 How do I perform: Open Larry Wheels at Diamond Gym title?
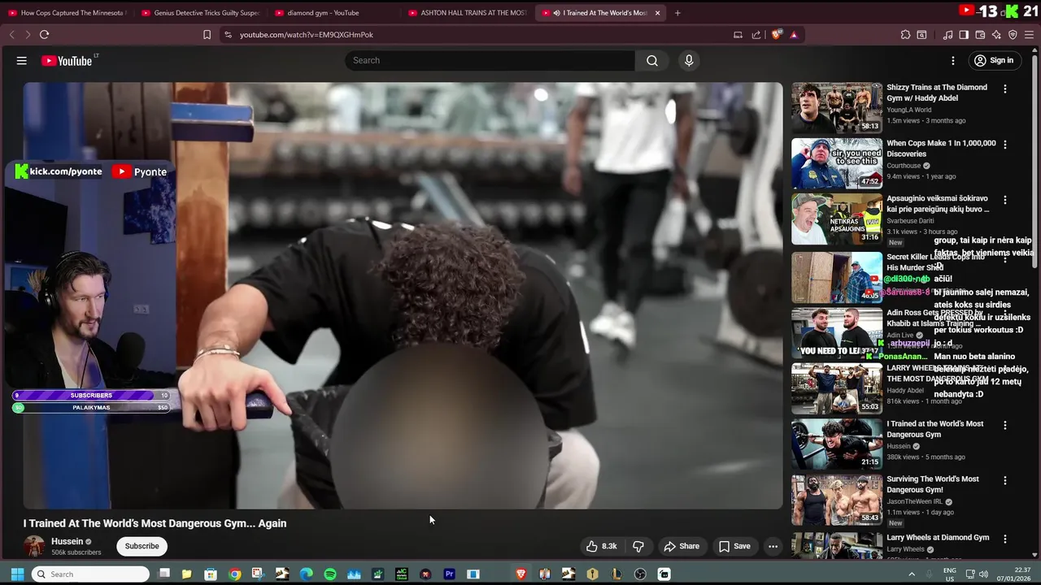[938, 538]
